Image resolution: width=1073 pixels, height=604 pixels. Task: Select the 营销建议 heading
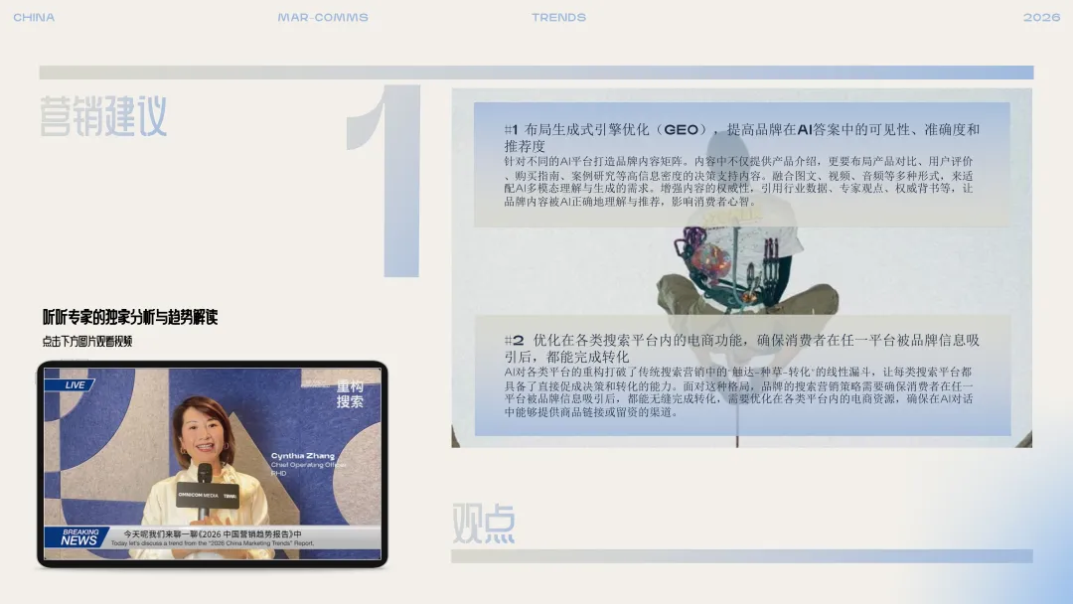tap(103, 116)
